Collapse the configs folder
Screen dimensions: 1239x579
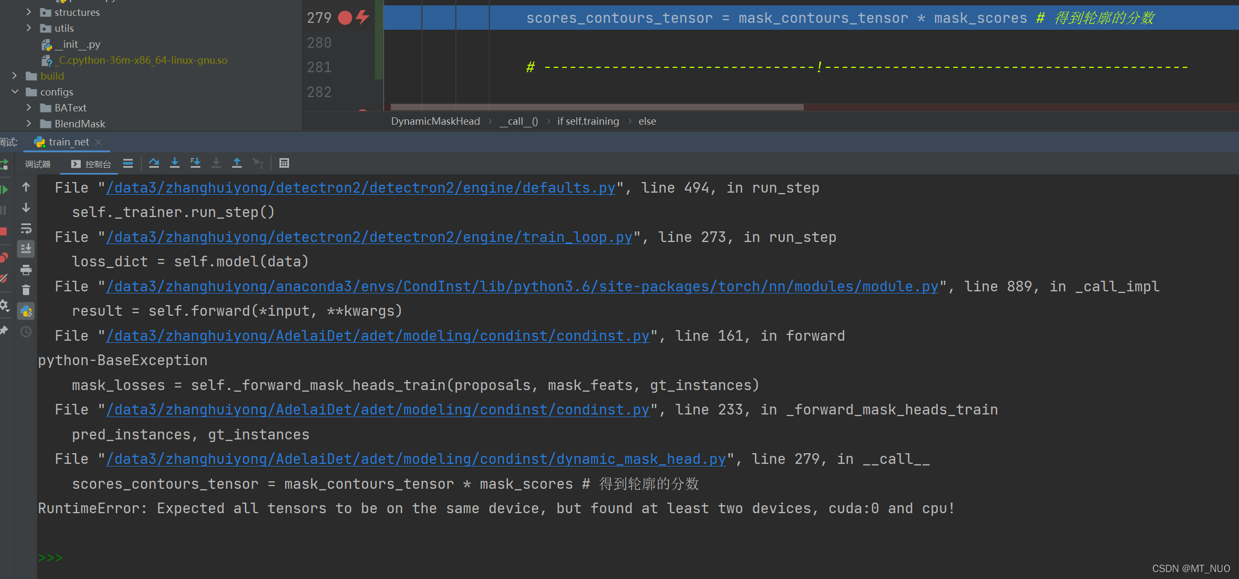click(14, 92)
